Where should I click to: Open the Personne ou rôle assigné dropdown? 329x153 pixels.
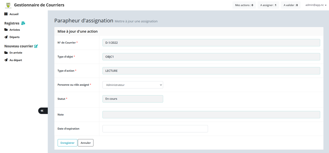(133, 85)
